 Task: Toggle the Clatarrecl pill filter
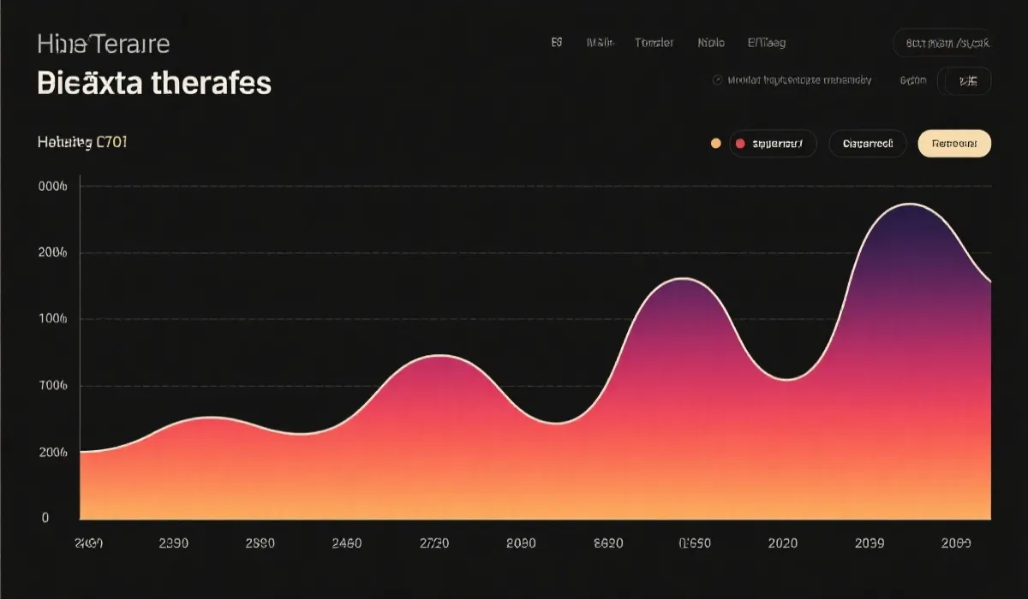(x=867, y=144)
